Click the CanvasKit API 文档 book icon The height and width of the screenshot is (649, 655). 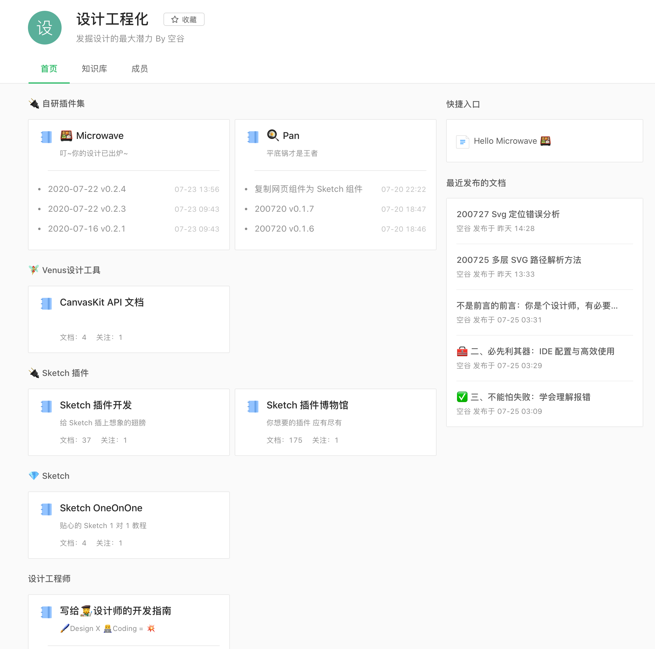47,303
